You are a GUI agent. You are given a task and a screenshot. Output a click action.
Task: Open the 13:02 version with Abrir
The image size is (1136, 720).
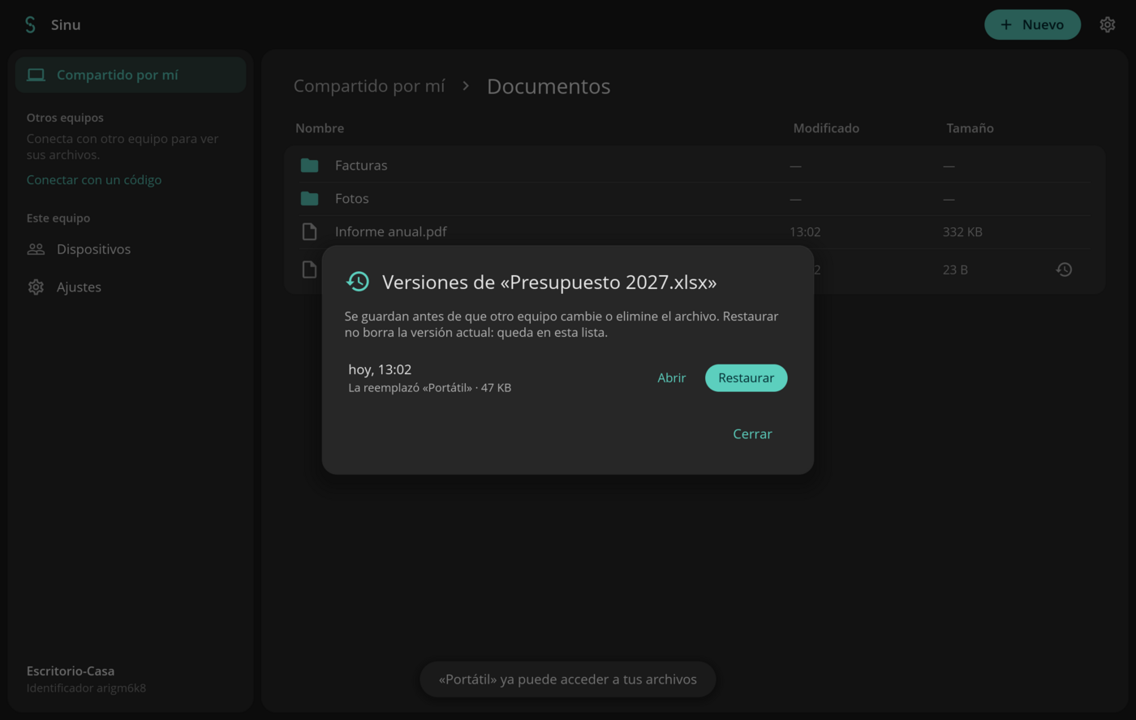tap(672, 377)
